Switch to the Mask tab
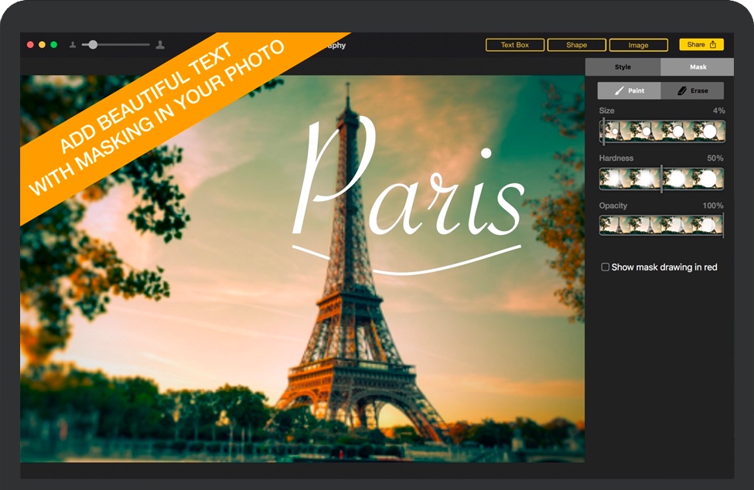Image resolution: width=754 pixels, height=490 pixels. (x=697, y=66)
